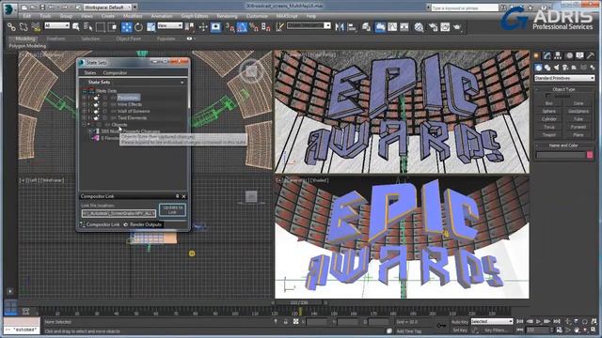
Task: Open the Modify command panel tab
Action: click(547, 56)
